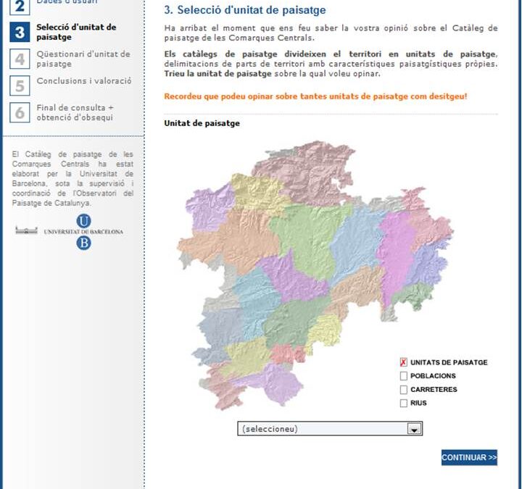Click the 'Unitat de paisatge' heading
522x489 pixels.
(202, 123)
